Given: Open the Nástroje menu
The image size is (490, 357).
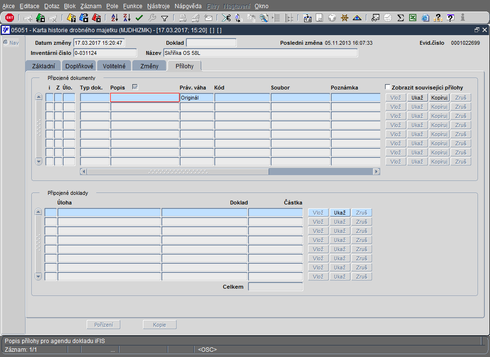Looking at the screenshot, I should (158, 6).
